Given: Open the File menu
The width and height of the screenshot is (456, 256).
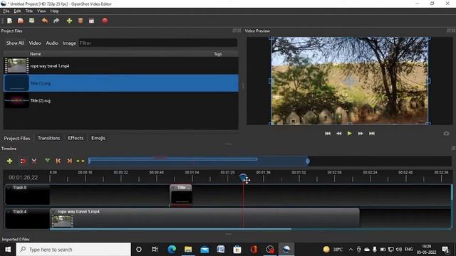Looking at the screenshot, I should tap(6, 11).
